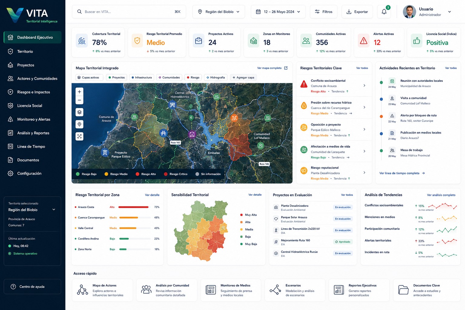Open the Usuario Administrador account menu

coord(427,12)
